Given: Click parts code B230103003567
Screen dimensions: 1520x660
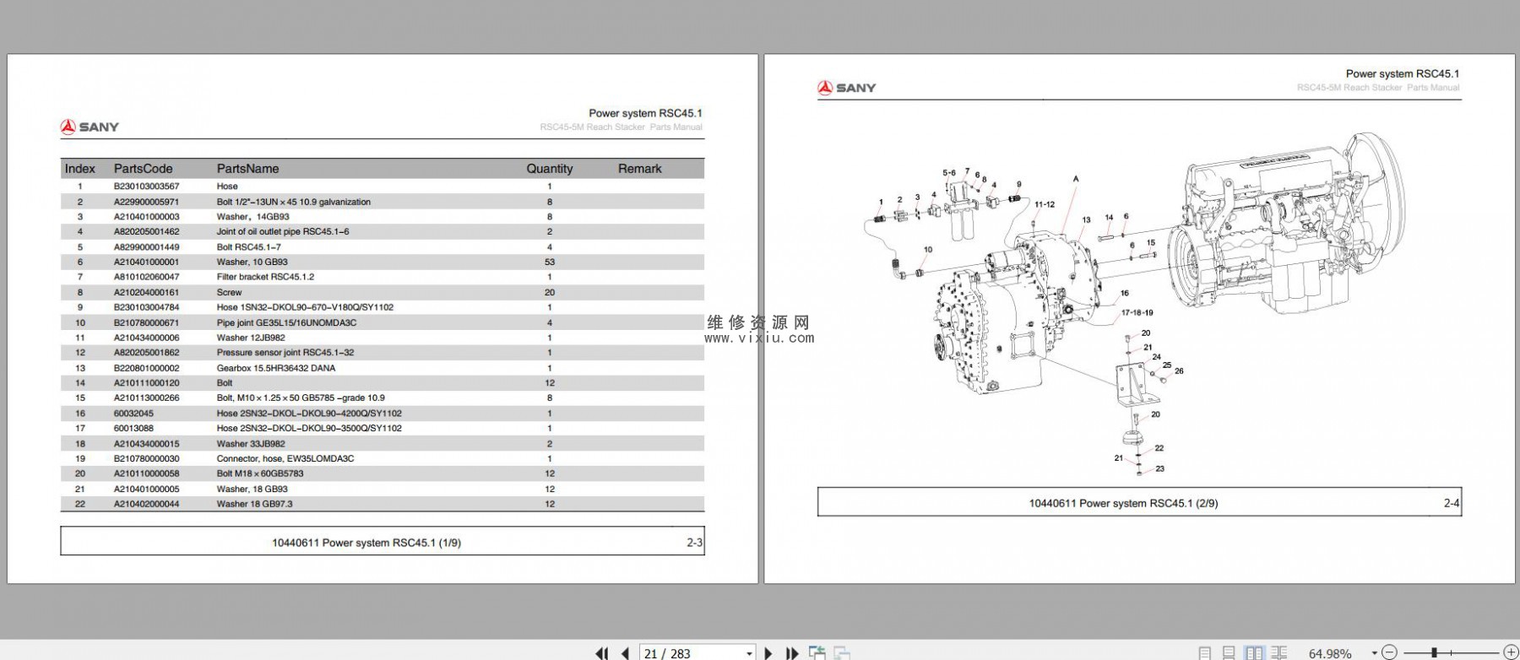Looking at the screenshot, I should click(x=146, y=187).
